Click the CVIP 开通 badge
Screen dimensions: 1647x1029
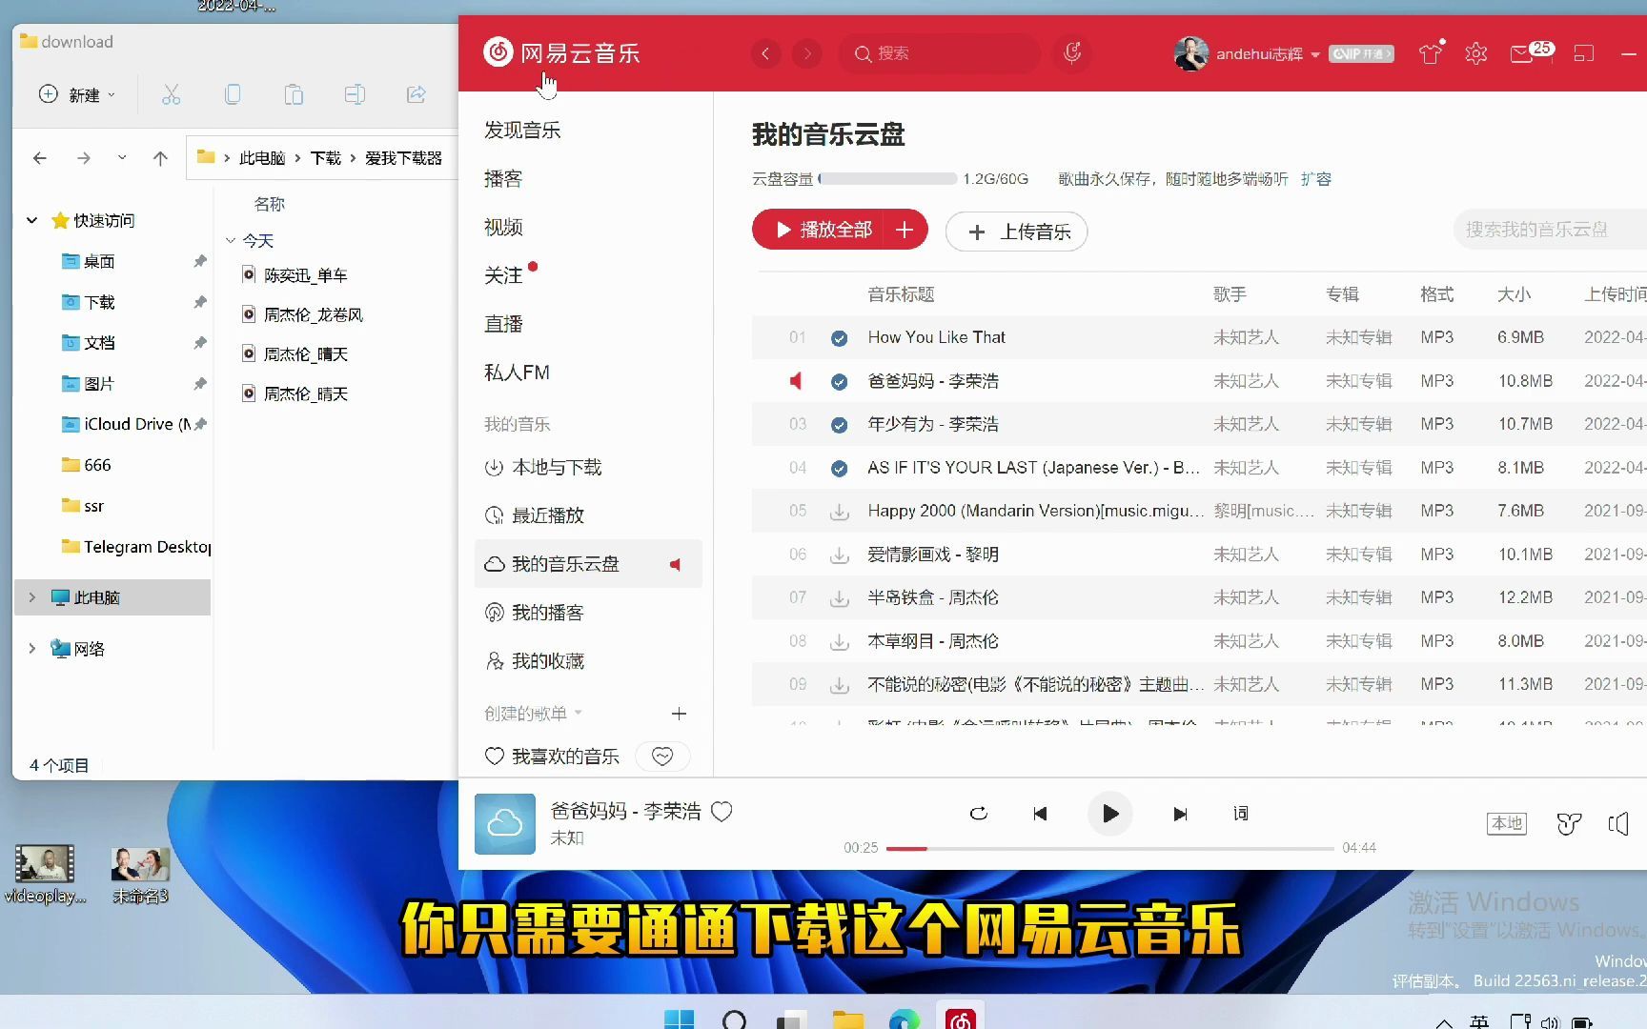point(1361,53)
